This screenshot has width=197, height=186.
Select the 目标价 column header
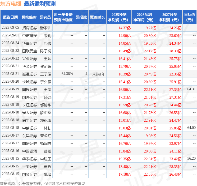[x=190, y=17]
